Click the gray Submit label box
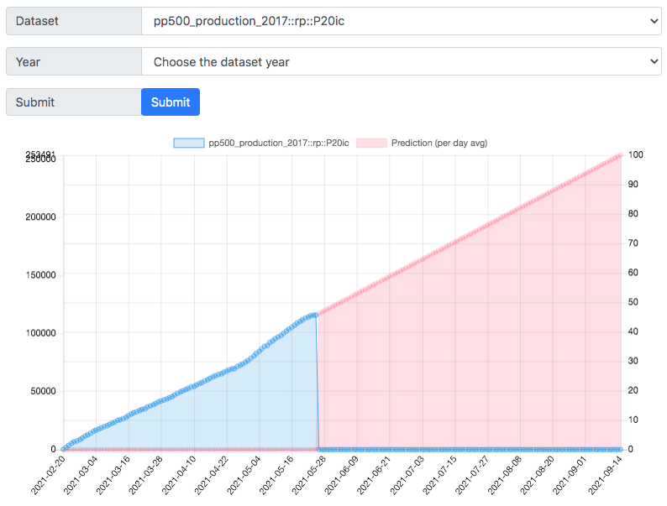This screenshot has height=506, width=667. 74,102
